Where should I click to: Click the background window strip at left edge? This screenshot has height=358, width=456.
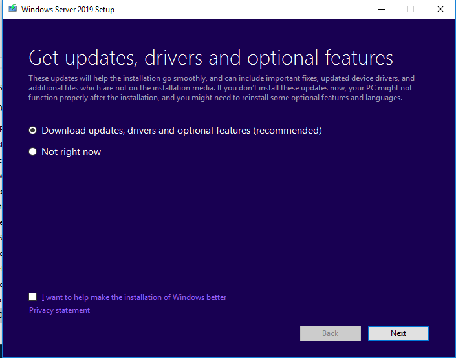(x=1, y=194)
